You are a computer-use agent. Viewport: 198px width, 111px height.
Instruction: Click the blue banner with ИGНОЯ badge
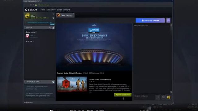click(x=40, y=23)
